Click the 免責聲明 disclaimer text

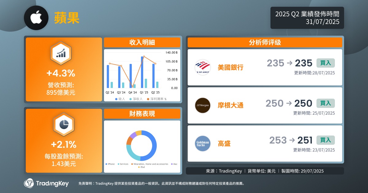pyautogui.click(x=161, y=183)
